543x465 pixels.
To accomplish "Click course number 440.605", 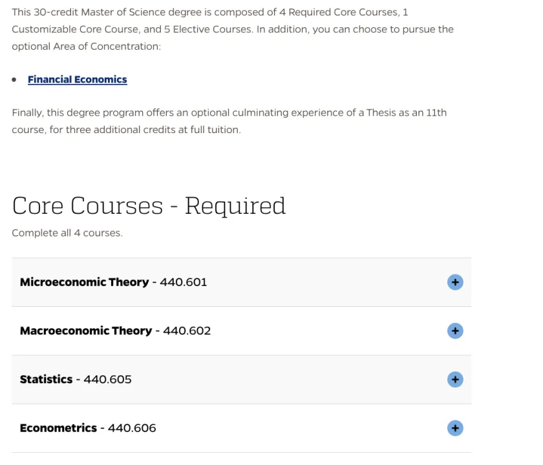I will (107, 379).
